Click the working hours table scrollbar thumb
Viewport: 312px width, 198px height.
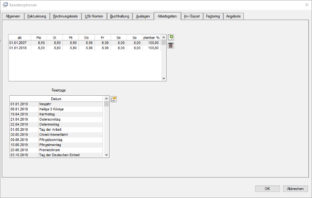pyautogui.click(x=164, y=42)
